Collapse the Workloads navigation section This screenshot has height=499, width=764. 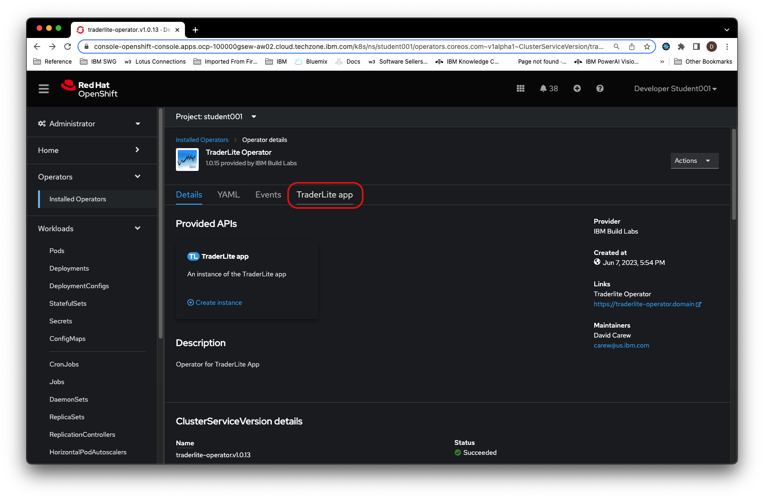(x=89, y=229)
